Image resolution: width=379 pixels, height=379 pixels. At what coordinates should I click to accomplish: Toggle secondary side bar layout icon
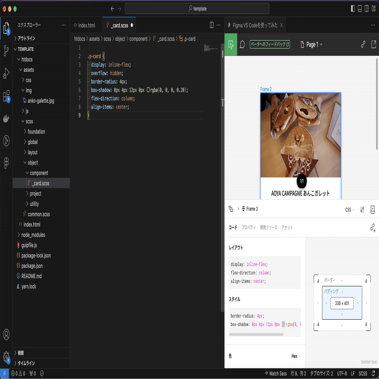click(367, 9)
